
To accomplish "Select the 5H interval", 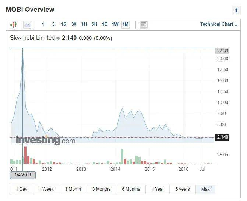I will (x=94, y=24).
